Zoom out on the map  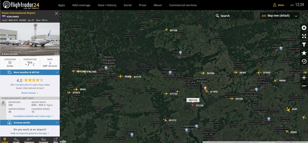tap(304, 86)
